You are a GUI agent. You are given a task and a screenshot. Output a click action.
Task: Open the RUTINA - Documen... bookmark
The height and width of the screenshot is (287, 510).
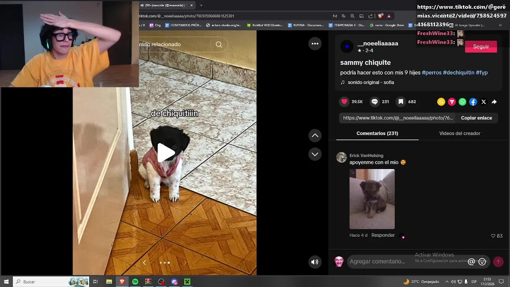pyautogui.click(x=306, y=25)
